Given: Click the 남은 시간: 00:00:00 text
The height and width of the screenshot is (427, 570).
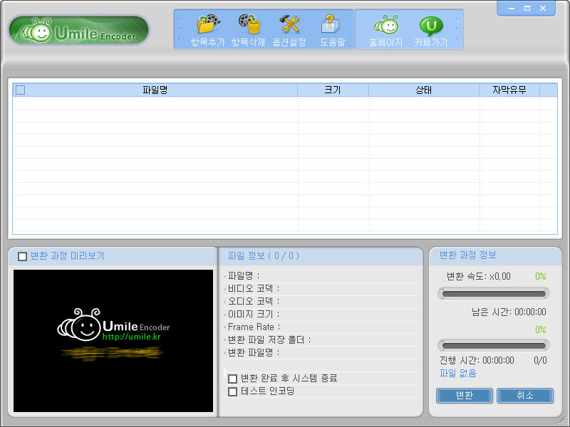Looking at the screenshot, I should pos(509,312).
